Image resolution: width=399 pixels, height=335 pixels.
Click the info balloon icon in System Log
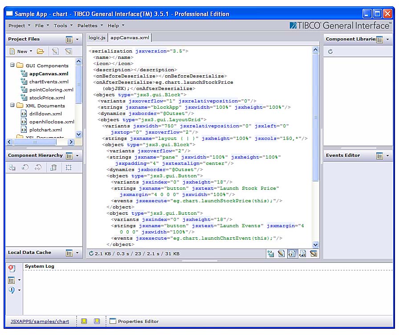click(x=12, y=290)
